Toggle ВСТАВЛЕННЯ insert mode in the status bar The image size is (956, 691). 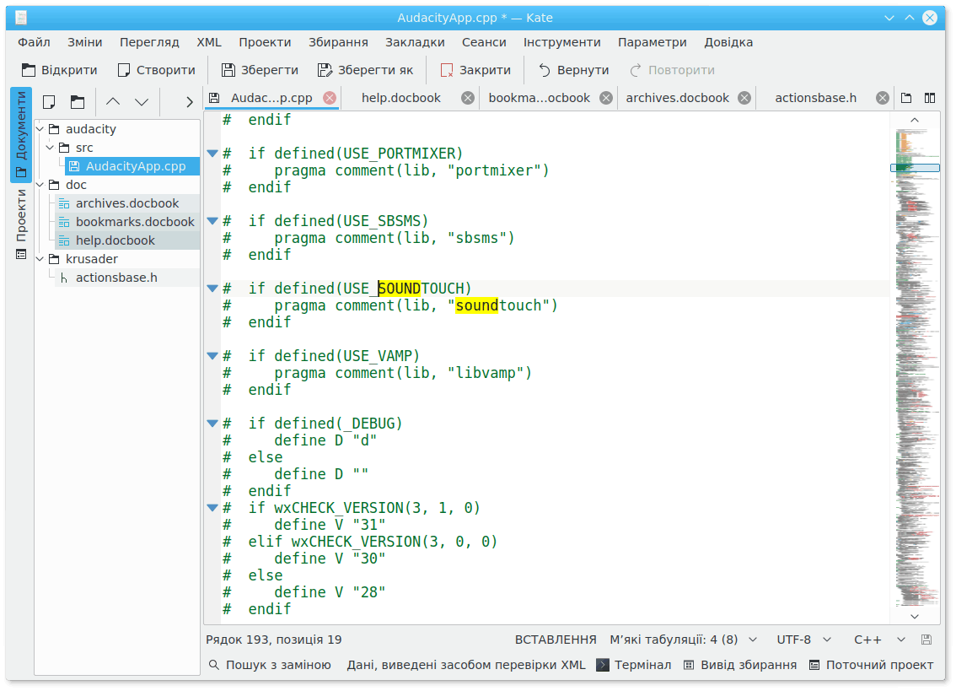click(x=555, y=640)
